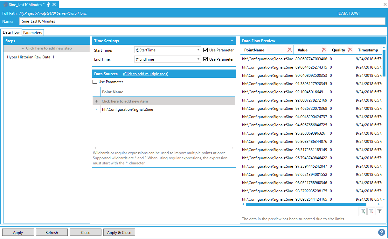Select the Data Flow tab
Image resolution: width=388 pixels, height=239 pixels.
(11, 32)
